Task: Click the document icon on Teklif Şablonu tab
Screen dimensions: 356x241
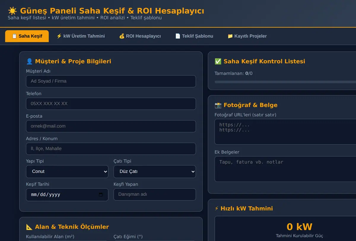Action: 178,36
